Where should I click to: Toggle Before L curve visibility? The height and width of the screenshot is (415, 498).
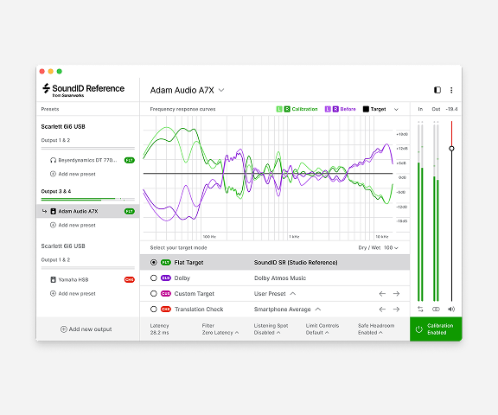328,109
